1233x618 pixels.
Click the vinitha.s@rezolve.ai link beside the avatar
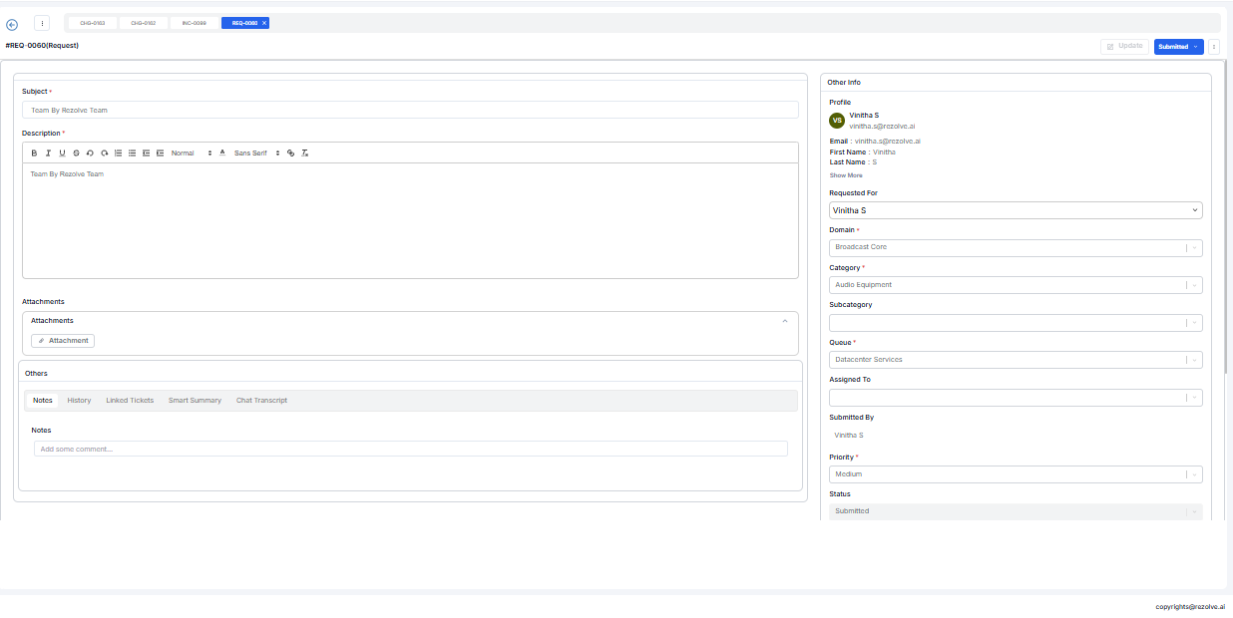point(882,127)
